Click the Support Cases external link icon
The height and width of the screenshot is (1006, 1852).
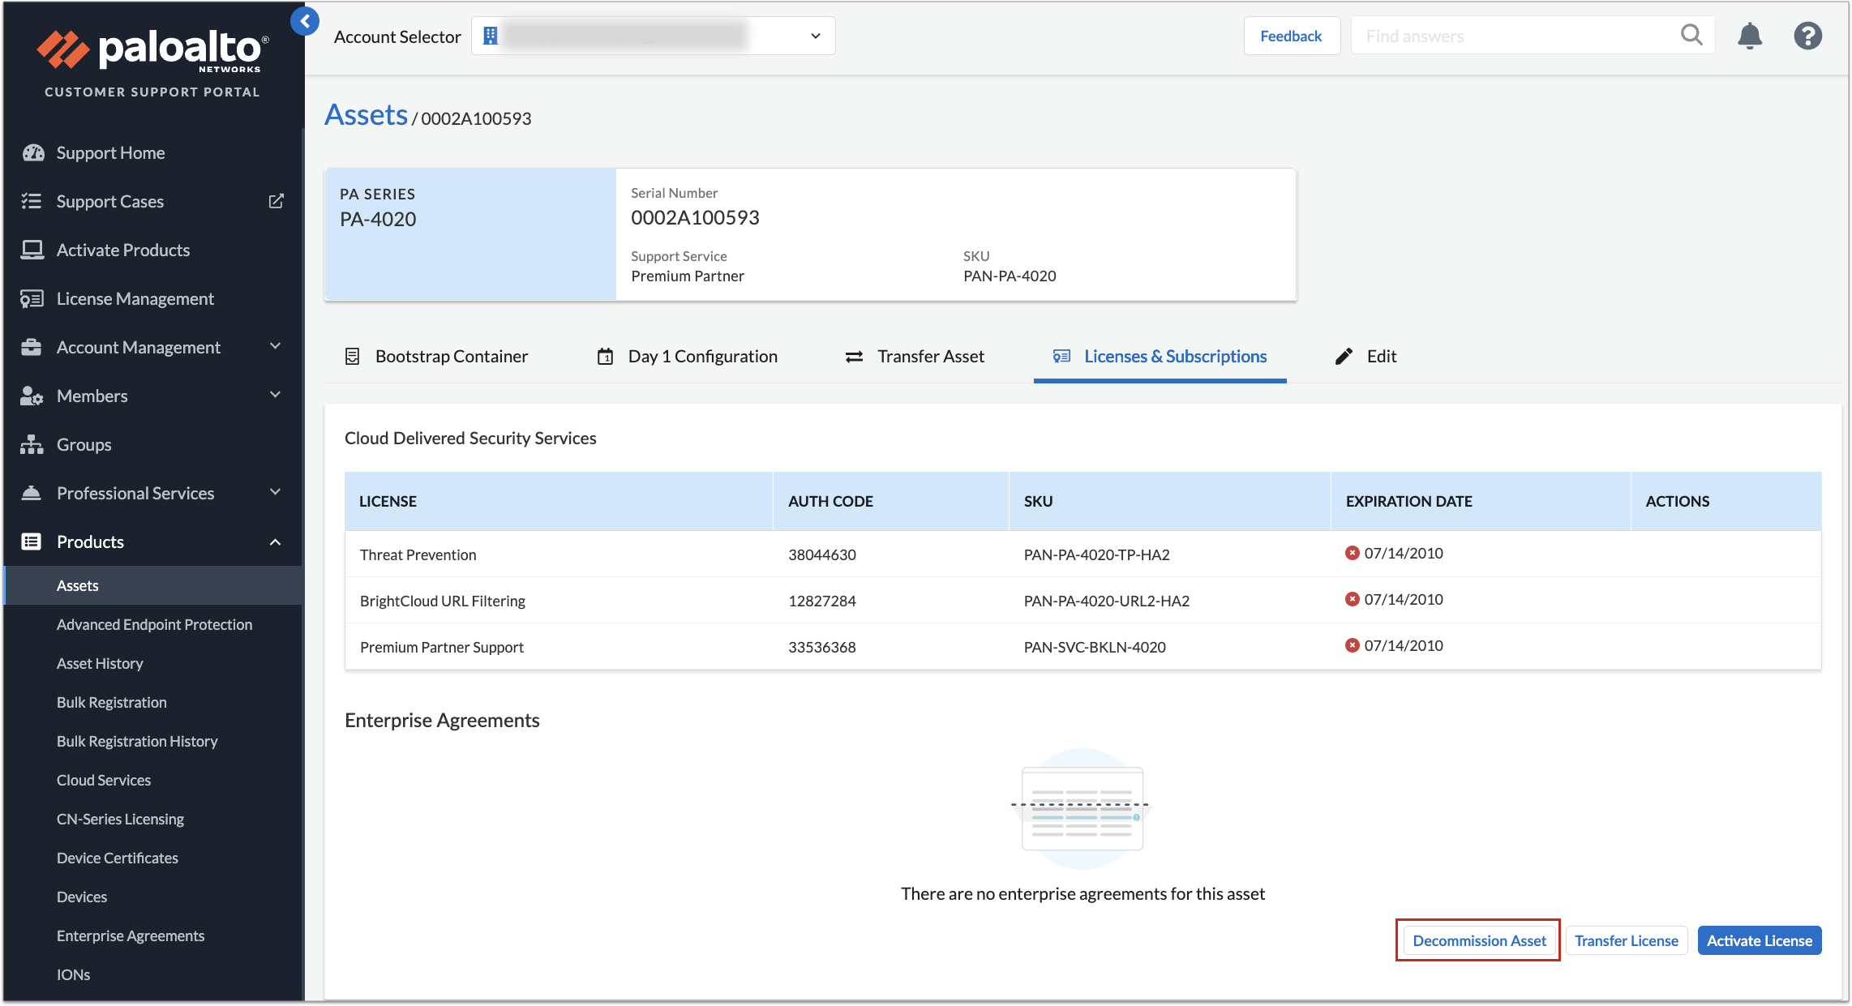pos(276,201)
